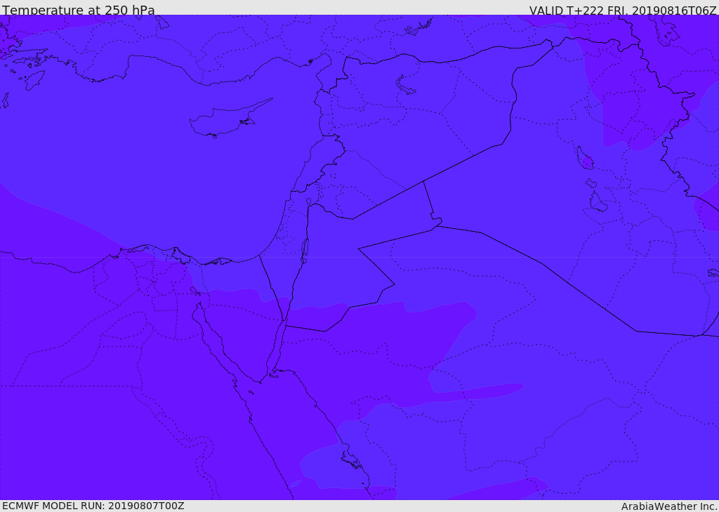Click the 'ECMWF MODEL RUN: 20190807T00Z' text
This screenshot has height=512, width=719.
[x=93, y=506]
